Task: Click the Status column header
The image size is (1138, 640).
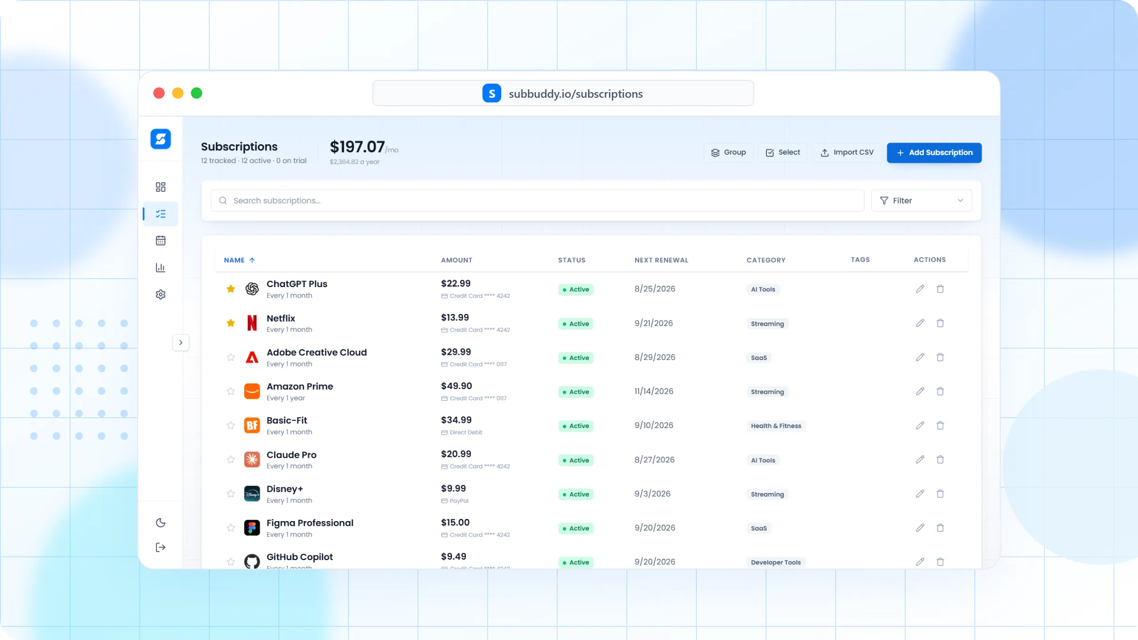Action: click(572, 260)
